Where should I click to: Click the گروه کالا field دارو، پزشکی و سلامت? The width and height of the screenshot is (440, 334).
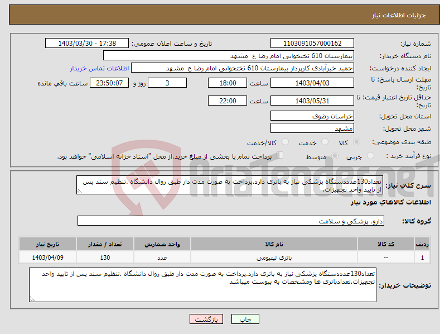click(231, 221)
